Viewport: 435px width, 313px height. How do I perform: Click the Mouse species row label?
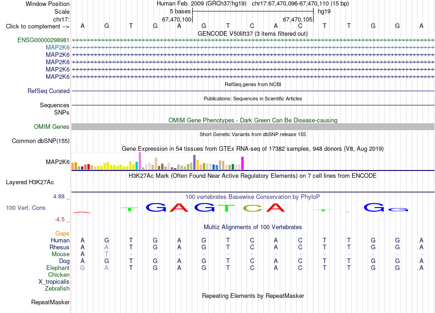pyautogui.click(x=60, y=254)
